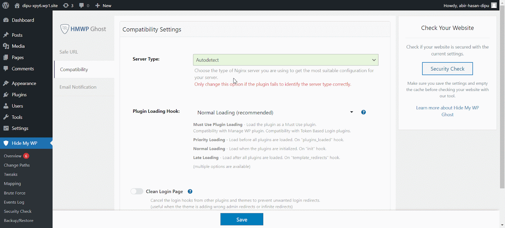Open the Plugin Loading Hook dropdown

pos(276,112)
